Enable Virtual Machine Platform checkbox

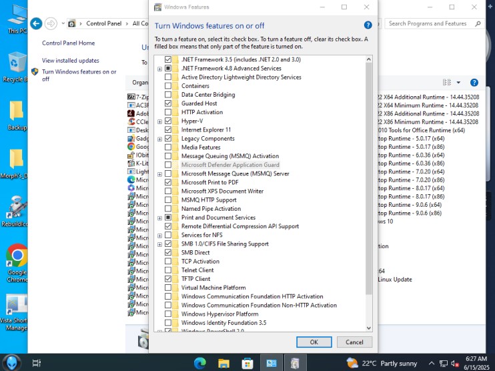168,288
